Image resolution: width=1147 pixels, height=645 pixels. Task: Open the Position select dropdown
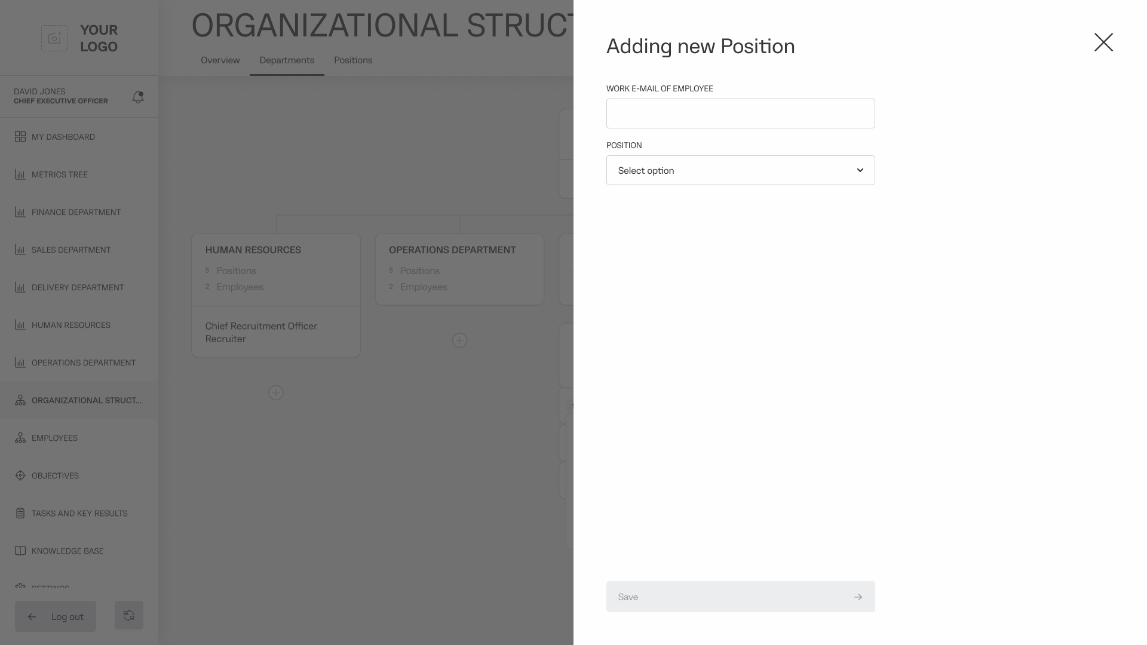[x=740, y=170]
